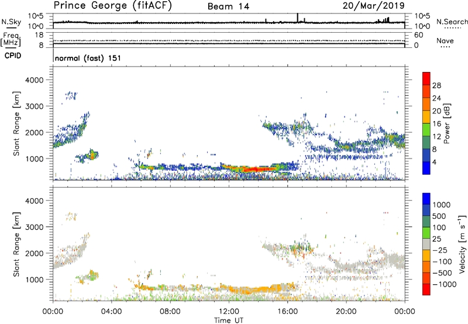Click the 12:00 time axis tick label
The height and width of the screenshot is (324, 468).
[x=229, y=312]
